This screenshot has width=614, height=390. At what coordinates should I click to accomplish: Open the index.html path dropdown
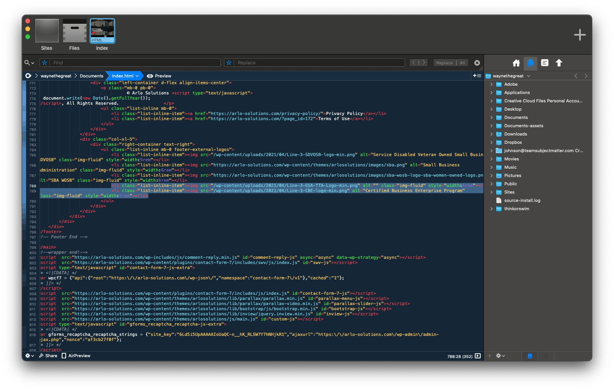(125, 76)
